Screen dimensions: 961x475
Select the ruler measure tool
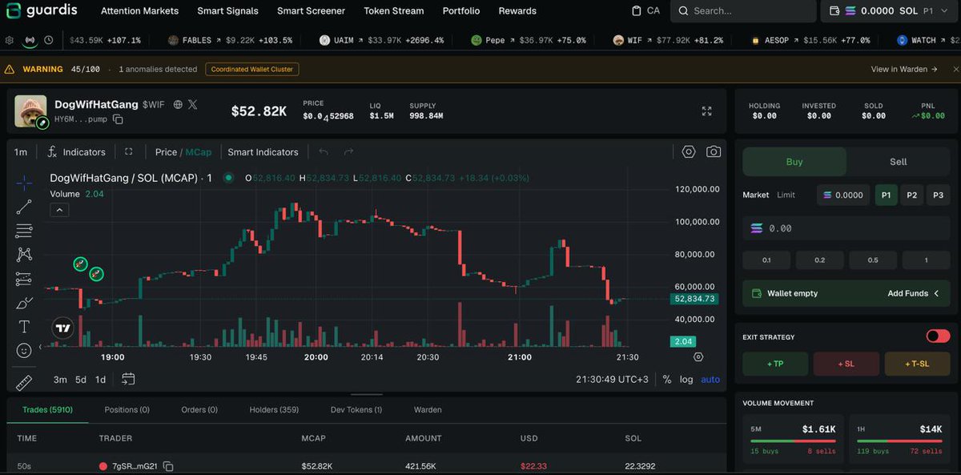24,383
